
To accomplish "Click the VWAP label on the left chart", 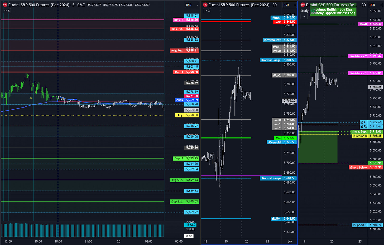I will [x=179, y=100].
